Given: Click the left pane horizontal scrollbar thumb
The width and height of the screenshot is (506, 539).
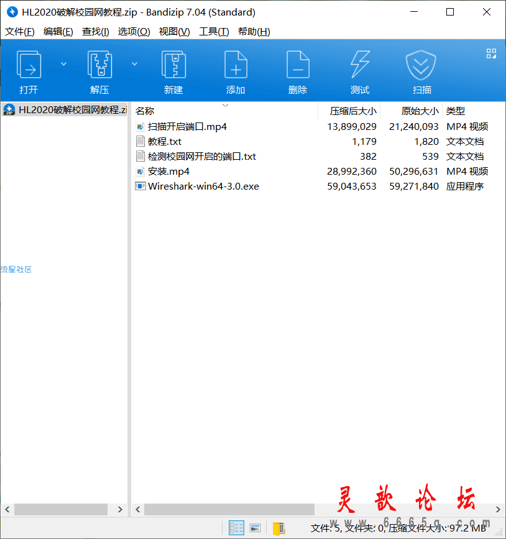Looking at the screenshot, I should point(61,509).
